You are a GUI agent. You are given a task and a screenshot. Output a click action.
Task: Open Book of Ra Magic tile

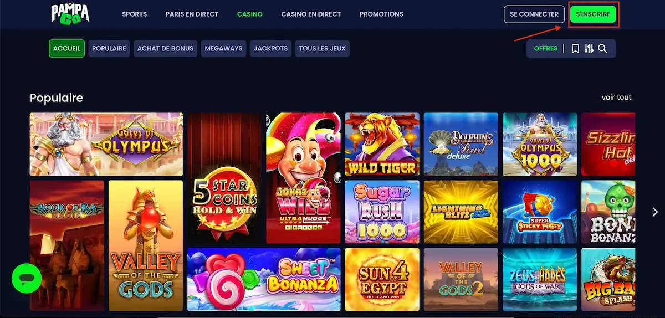[x=67, y=245]
